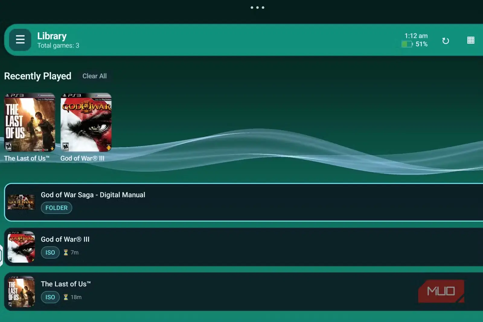
Task: Click the FOLDER tag badge
Action: [56, 208]
